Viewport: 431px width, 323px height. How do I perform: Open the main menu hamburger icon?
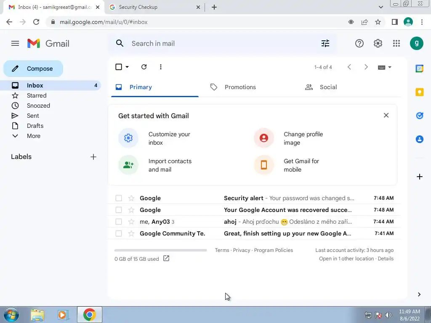click(15, 43)
